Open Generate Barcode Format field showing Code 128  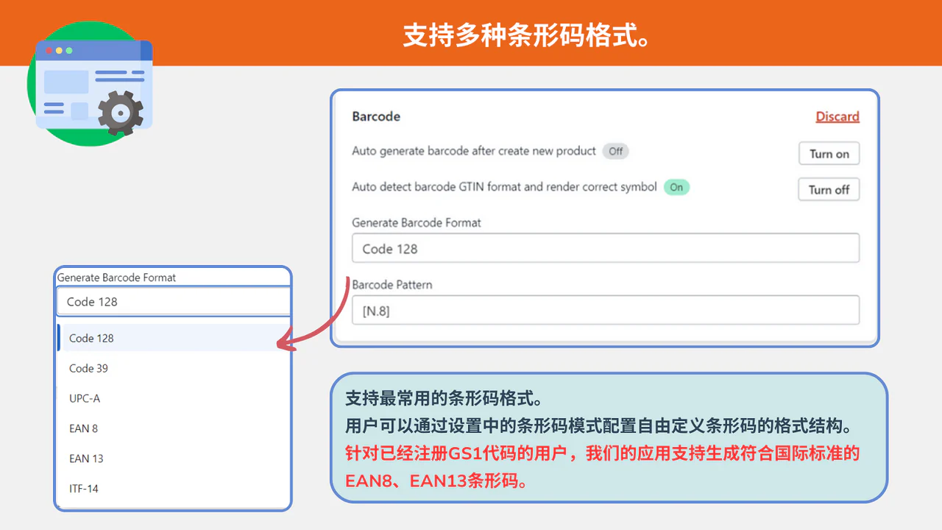606,248
